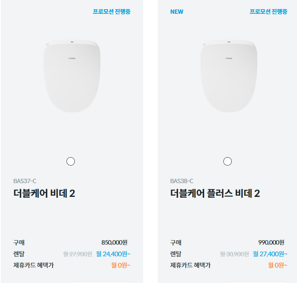This screenshot has height=283, width=297.
Task: Click the 더블케어 비데 2 product title
Action: coord(44,193)
